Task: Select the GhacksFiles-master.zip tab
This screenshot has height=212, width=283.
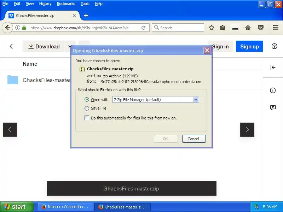Action: 43,16
